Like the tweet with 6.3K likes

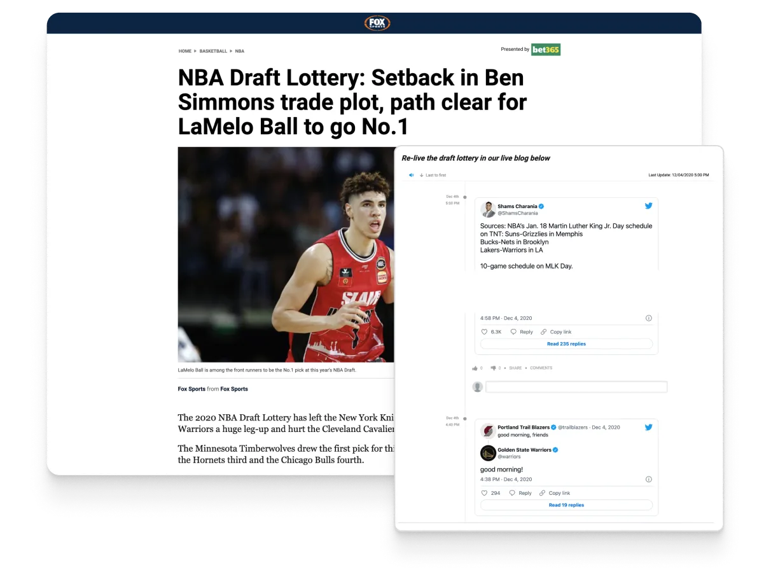click(491, 332)
